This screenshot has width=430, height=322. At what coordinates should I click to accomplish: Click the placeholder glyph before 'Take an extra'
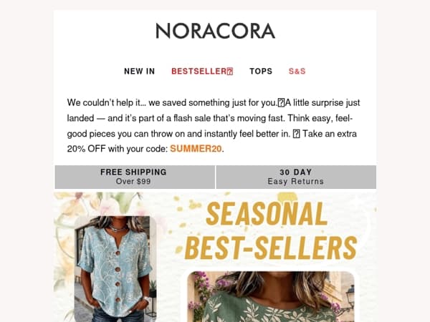(296, 134)
